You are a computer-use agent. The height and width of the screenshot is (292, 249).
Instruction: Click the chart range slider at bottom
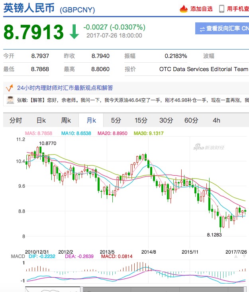pyautogui.click(x=135, y=289)
